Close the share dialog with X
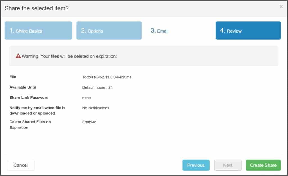 [x=281, y=7]
